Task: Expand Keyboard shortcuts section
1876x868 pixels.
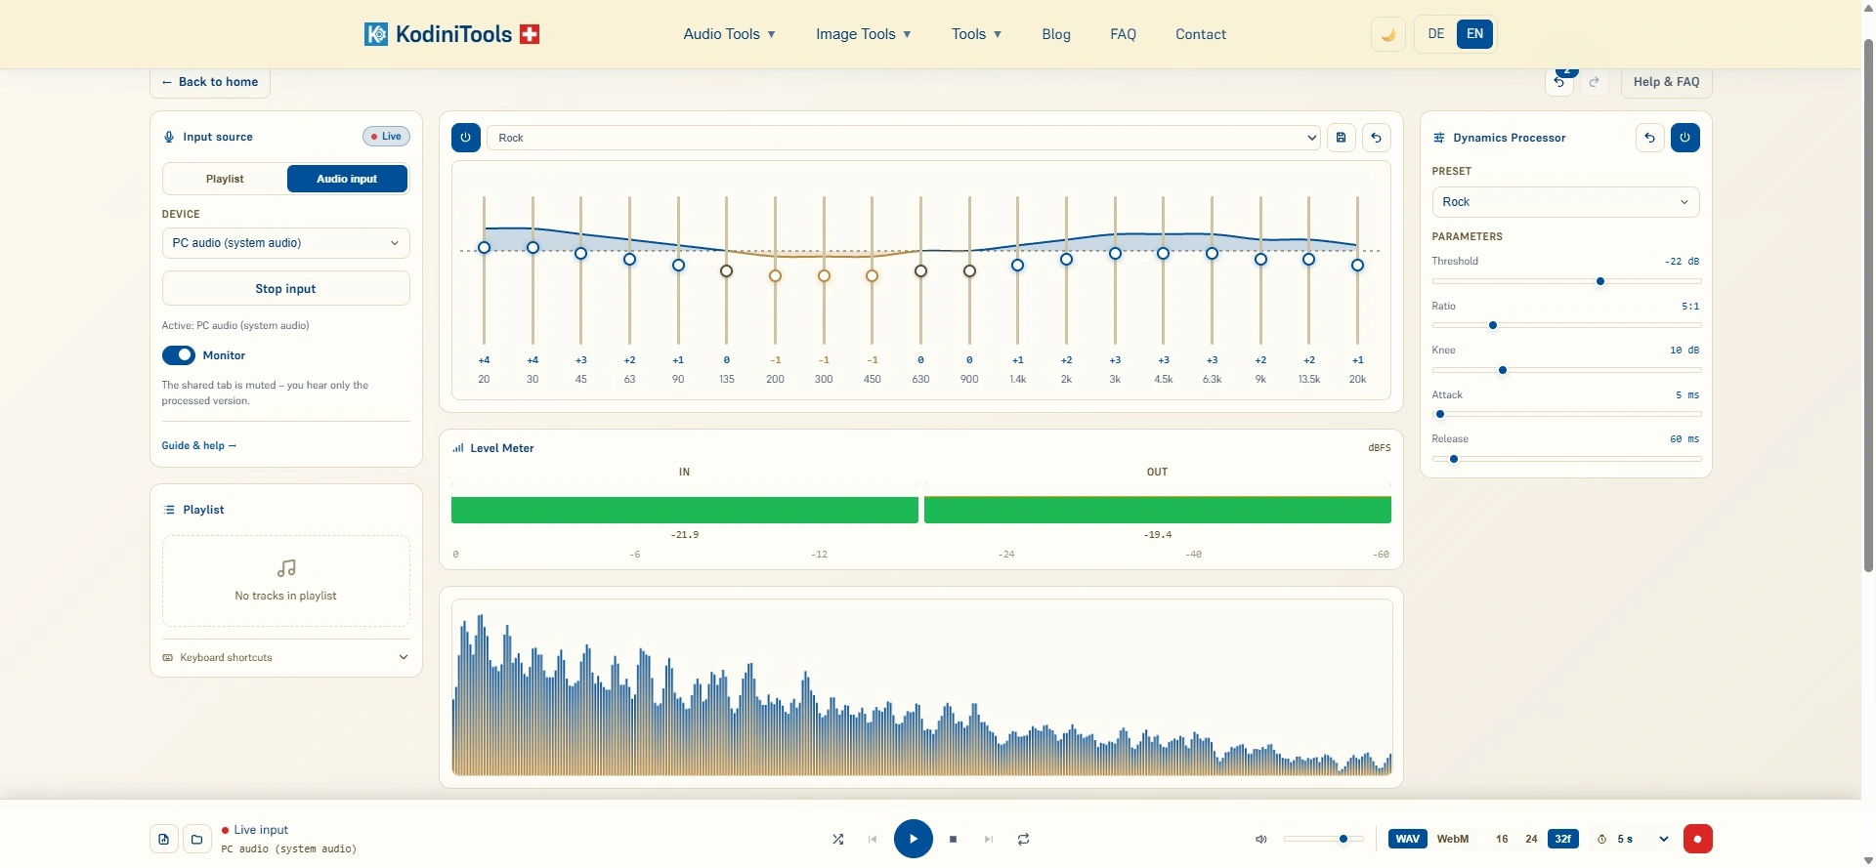Action: coord(285,658)
